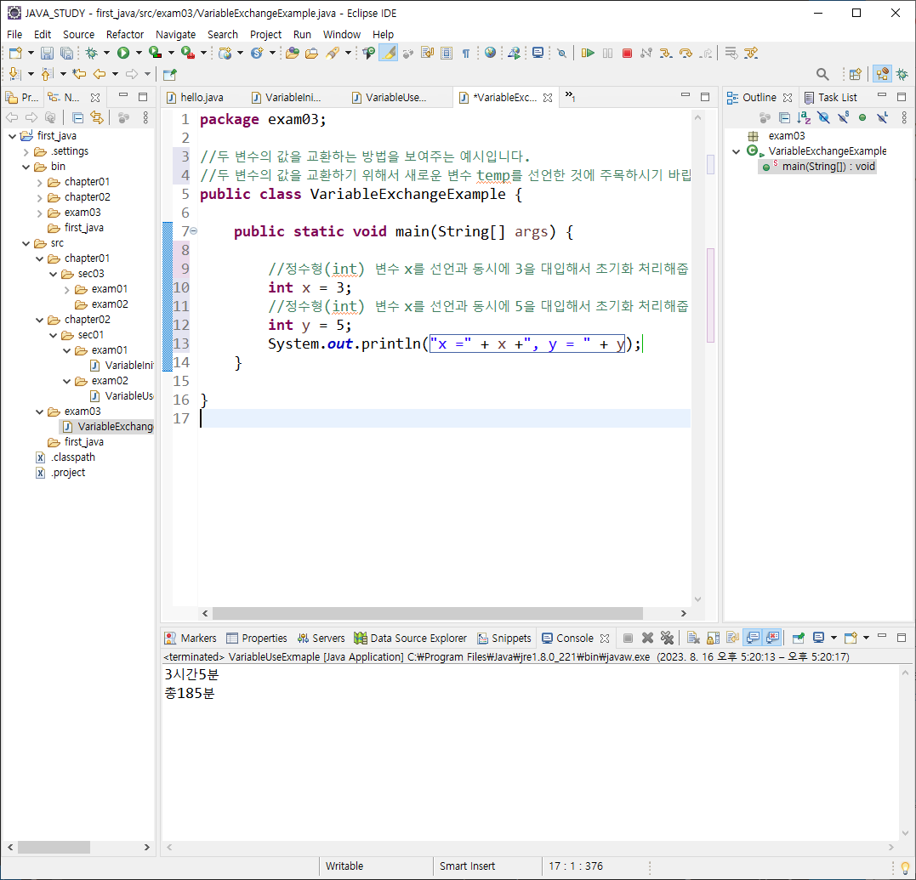
Task: Click the Last Edit Location icon
Action: point(79,74)
